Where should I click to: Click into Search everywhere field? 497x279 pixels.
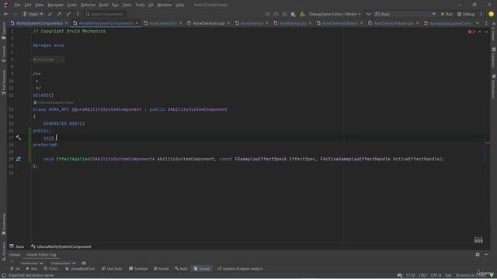(x=105, y=14)
